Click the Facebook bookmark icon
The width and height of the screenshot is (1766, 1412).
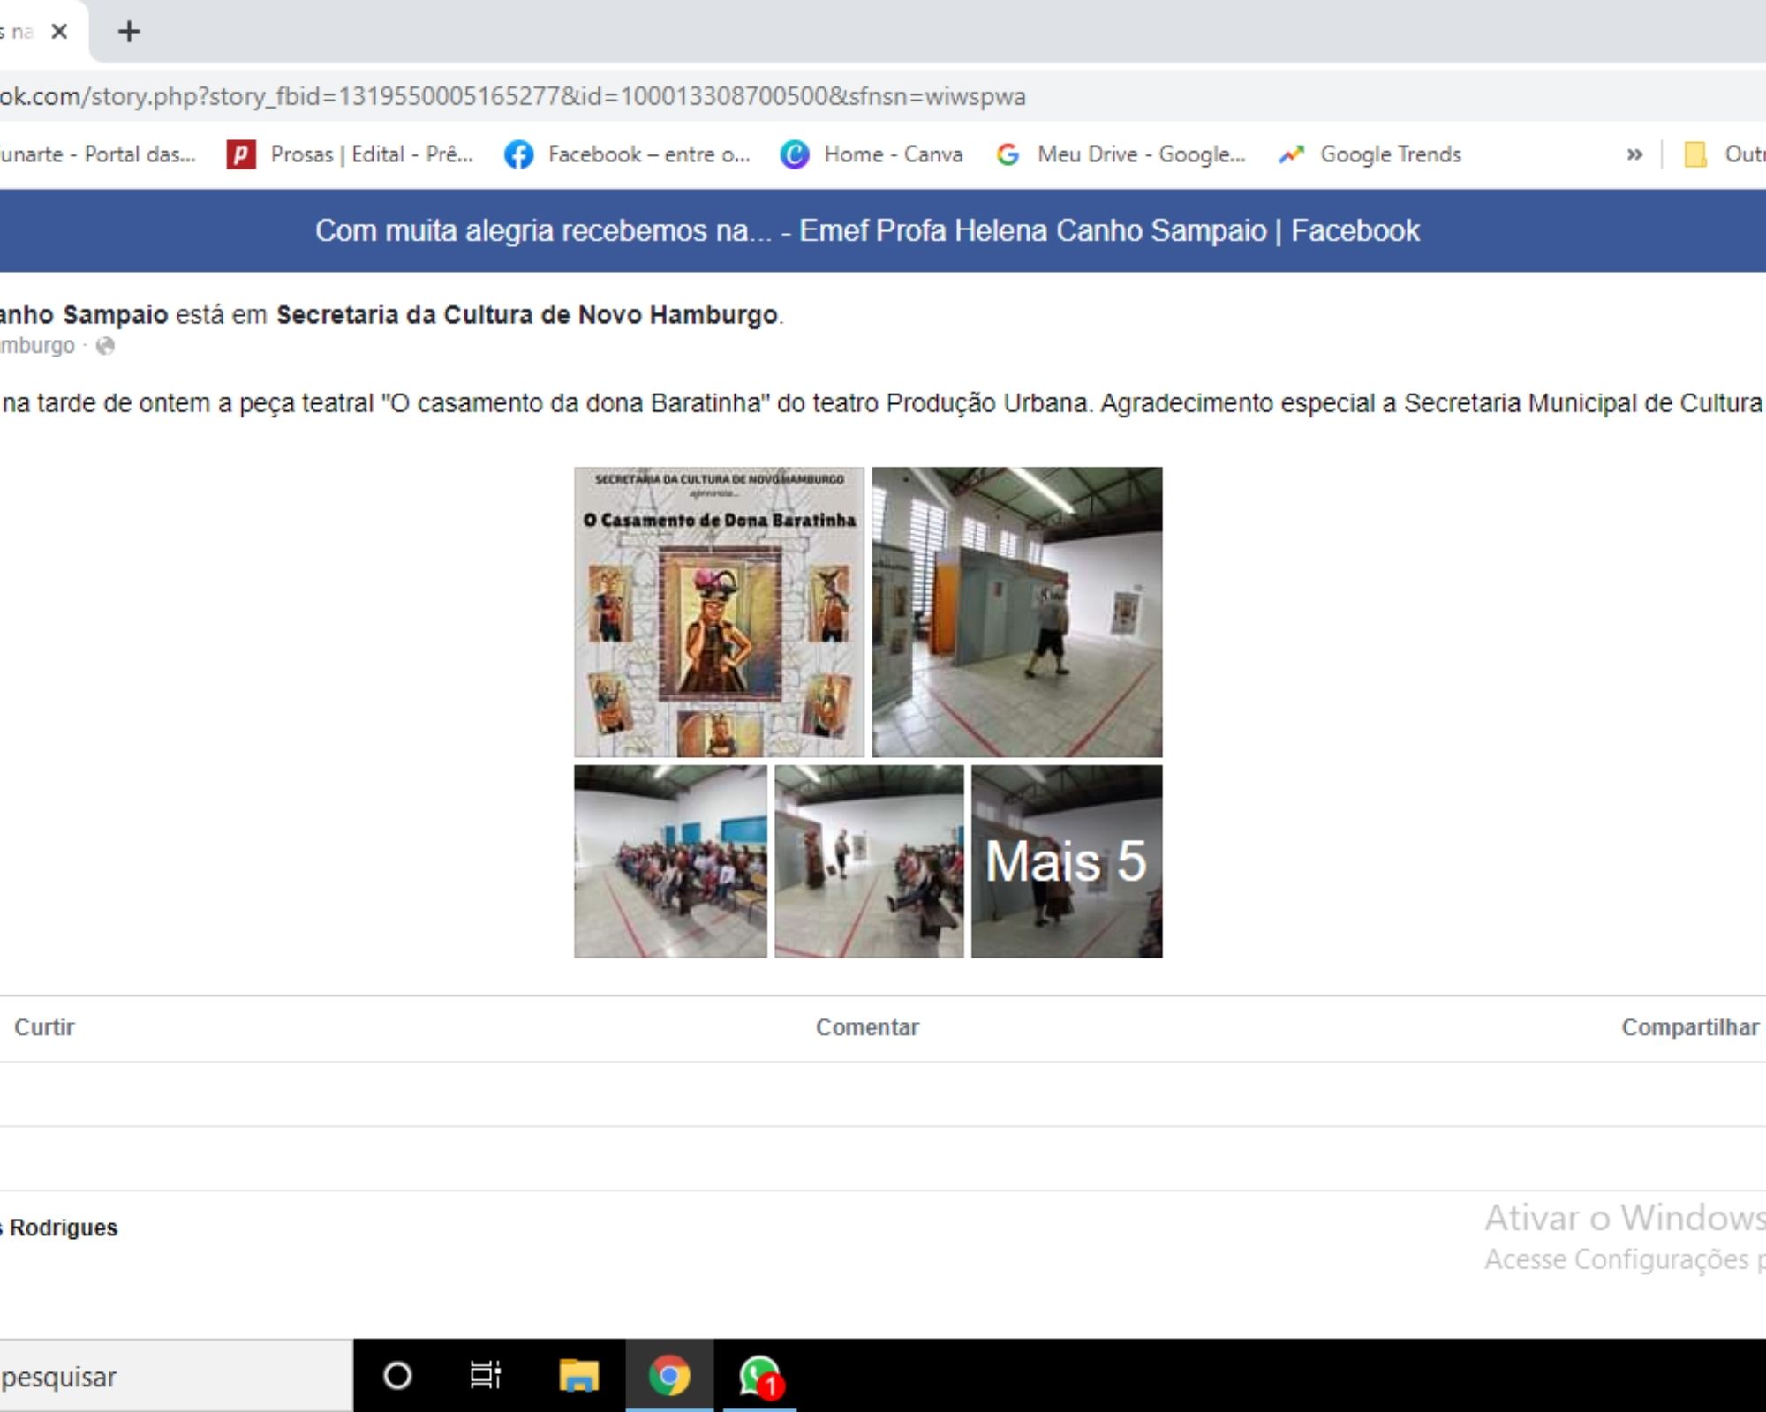[x=519, y=154]
